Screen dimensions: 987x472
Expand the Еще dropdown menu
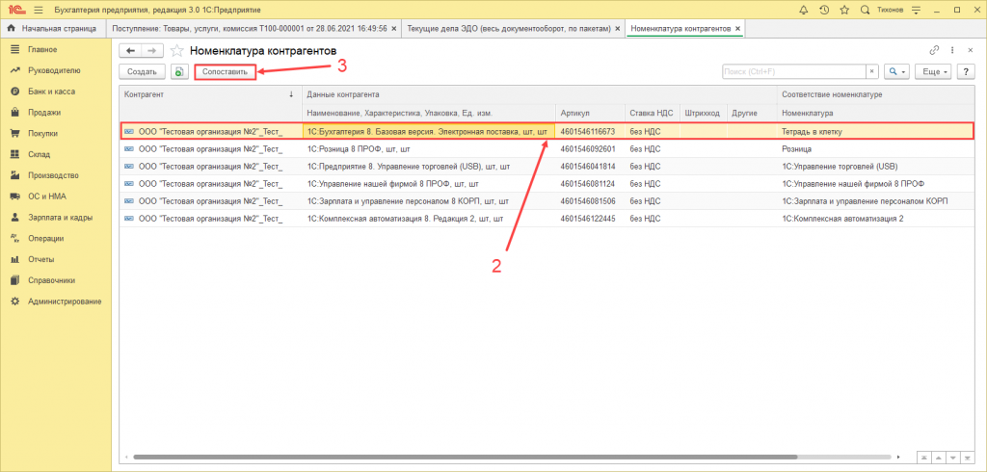click(935, 71)
